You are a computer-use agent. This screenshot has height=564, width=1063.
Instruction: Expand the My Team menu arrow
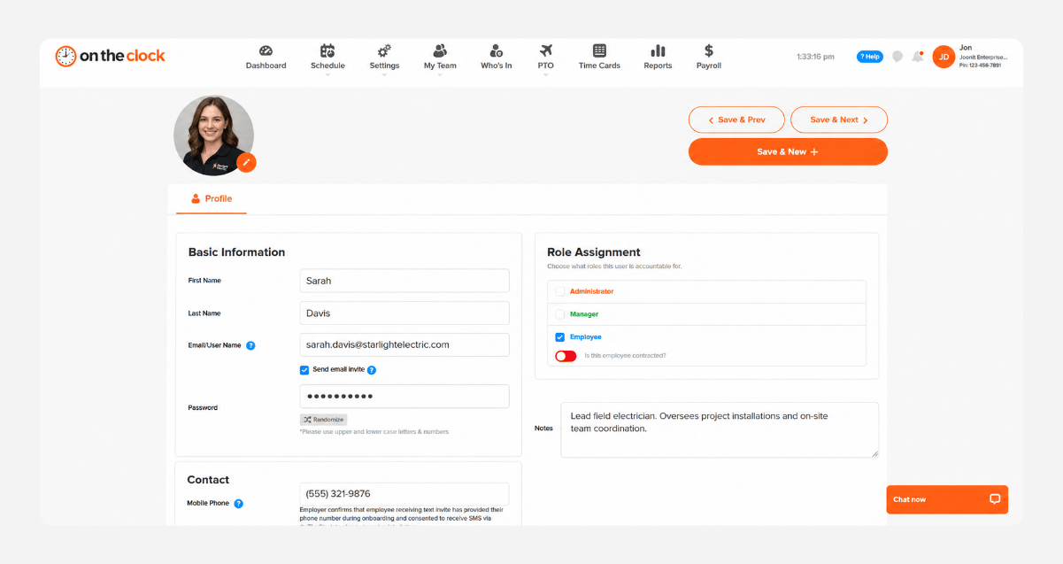pyautogui.click(x=440, y=75)
